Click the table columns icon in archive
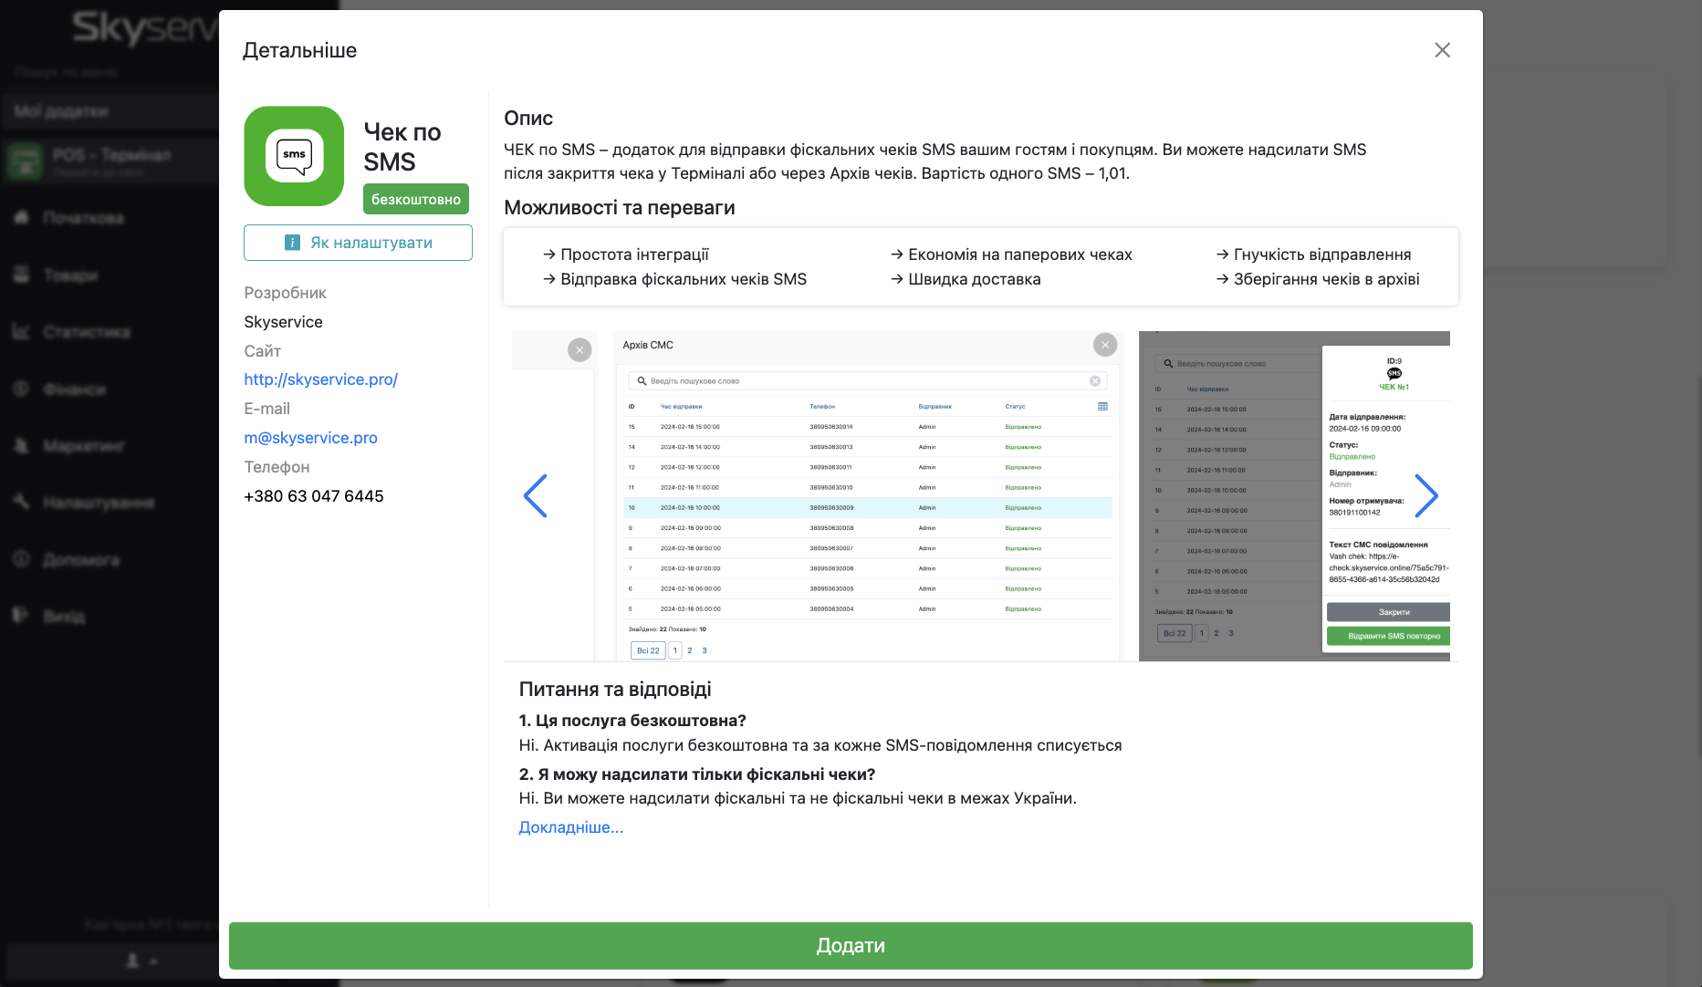The height and width of the screenshot is (987, 1702). tap(1102, 407)
